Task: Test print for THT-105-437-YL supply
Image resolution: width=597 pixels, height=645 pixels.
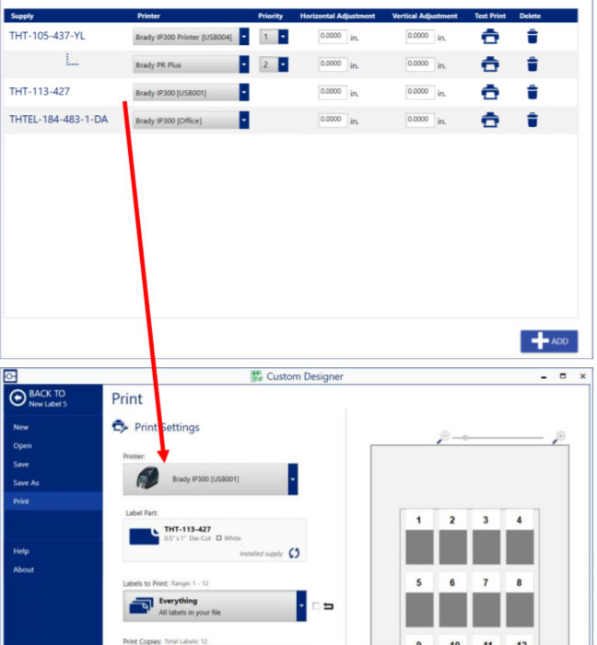Action: tap(490, 37)
